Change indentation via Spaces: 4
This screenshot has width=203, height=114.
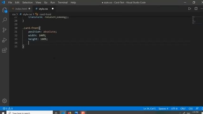(163, 109)
